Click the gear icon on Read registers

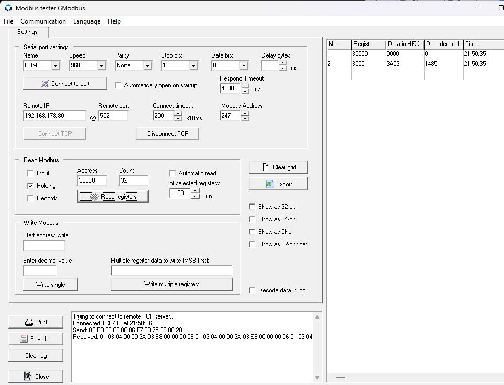[x=94, y=197]
